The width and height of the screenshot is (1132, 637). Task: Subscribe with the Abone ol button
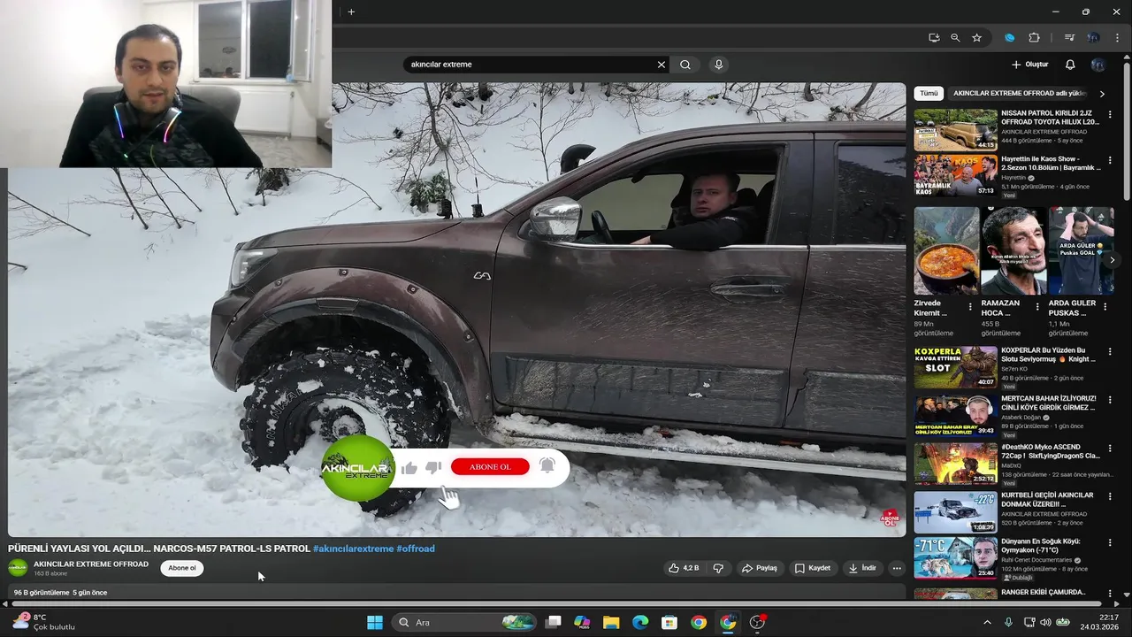tap(182, 568)
